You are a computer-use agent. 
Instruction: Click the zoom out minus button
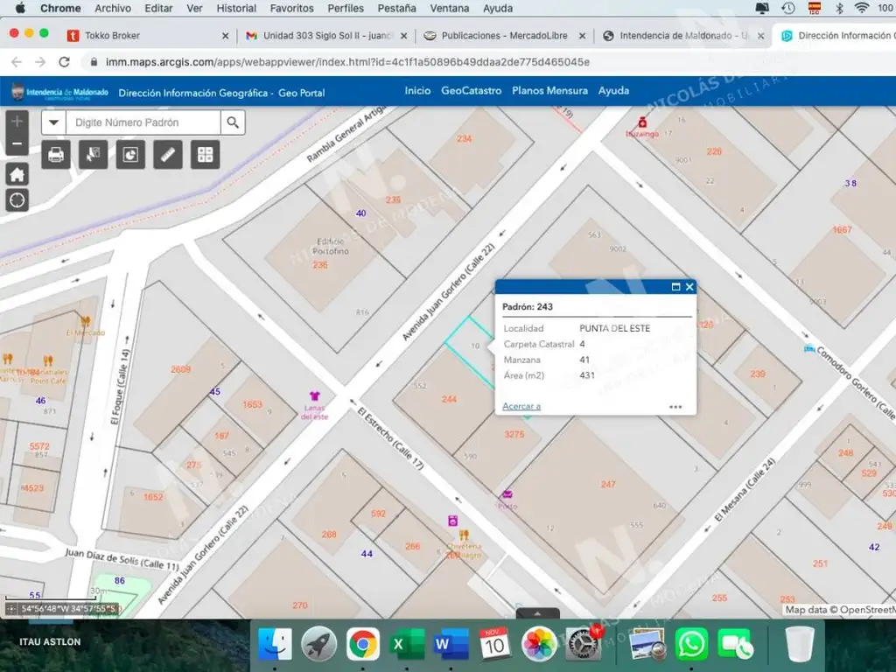coord(17,143)
